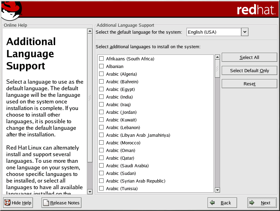
Task: Click the English (USA) combo box field
Action: point(213,32)
